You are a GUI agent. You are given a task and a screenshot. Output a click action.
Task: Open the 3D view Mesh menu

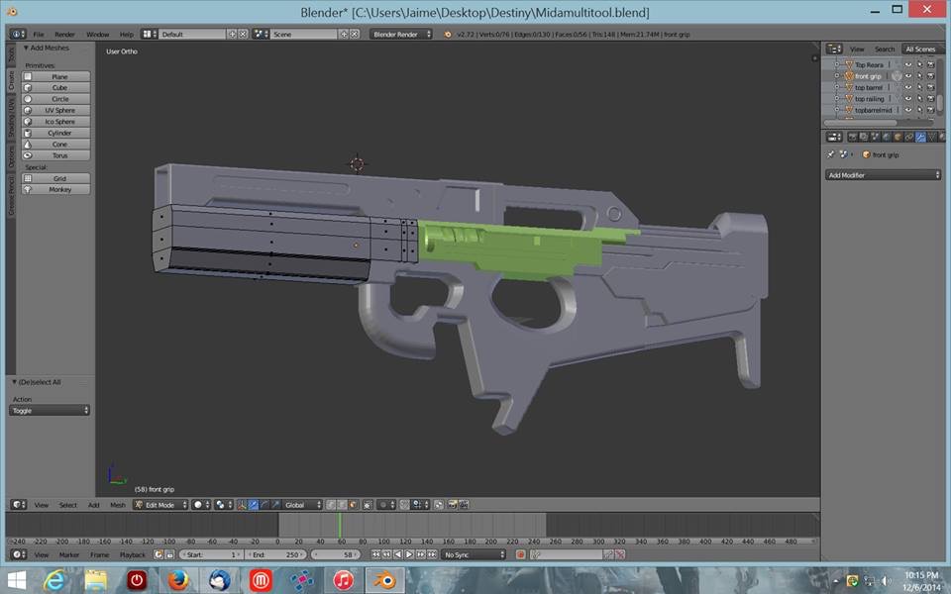click(117, 505)
